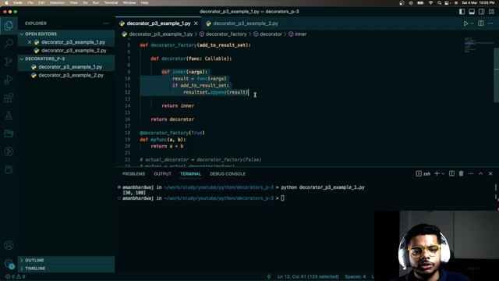This screenshot has width=499, height=281.
Task: Open the run options dropdown arrow
Action: click(472, 23)
